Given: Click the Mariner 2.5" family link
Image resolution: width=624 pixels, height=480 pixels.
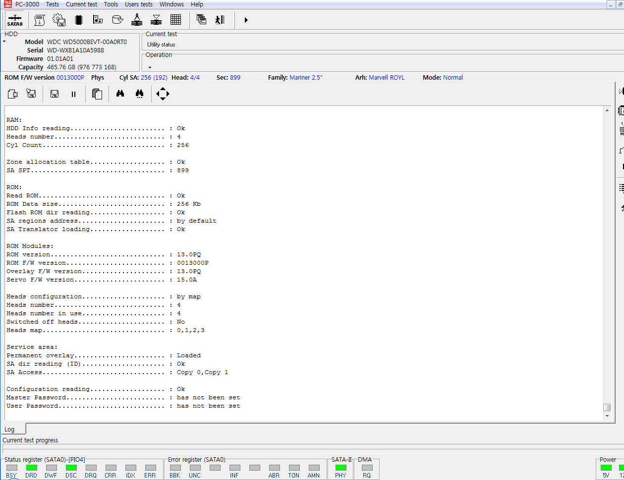Looking at the screenshot, I should click(x=306, y=77).
